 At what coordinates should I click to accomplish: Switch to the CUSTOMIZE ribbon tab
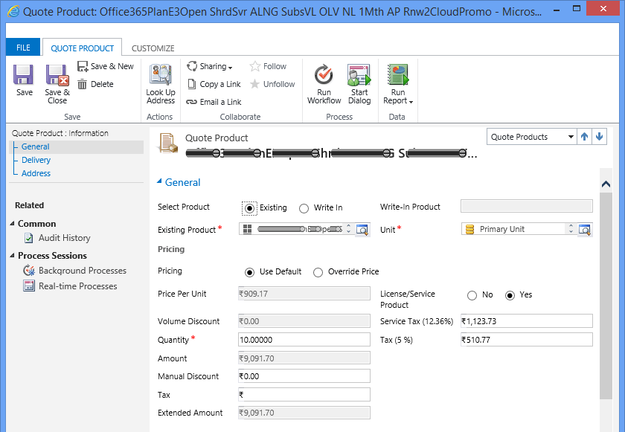click(153, 48)
